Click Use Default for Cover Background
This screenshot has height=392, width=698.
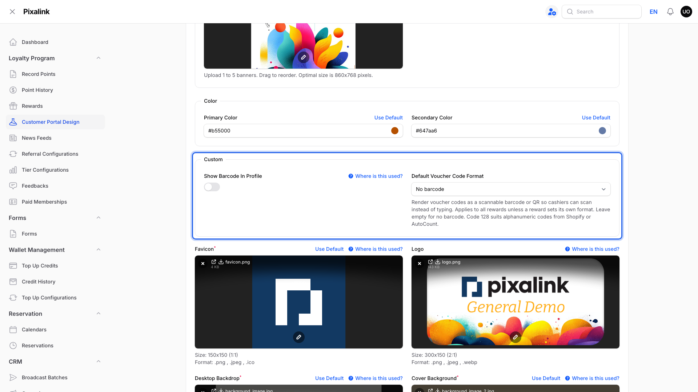pyautogui.click(x=546, y=378)
